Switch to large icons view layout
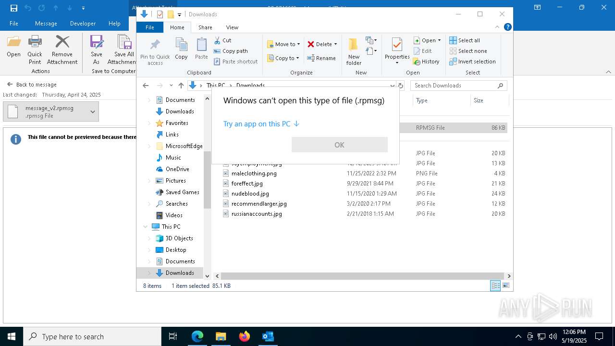This screenshot has height=346, width=615. pos(505,285)
